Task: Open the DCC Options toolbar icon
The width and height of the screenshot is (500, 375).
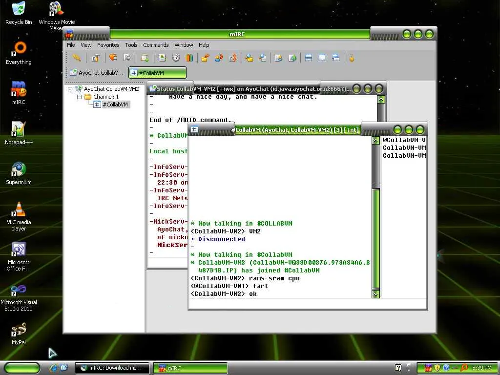Action: click(233, 58)
